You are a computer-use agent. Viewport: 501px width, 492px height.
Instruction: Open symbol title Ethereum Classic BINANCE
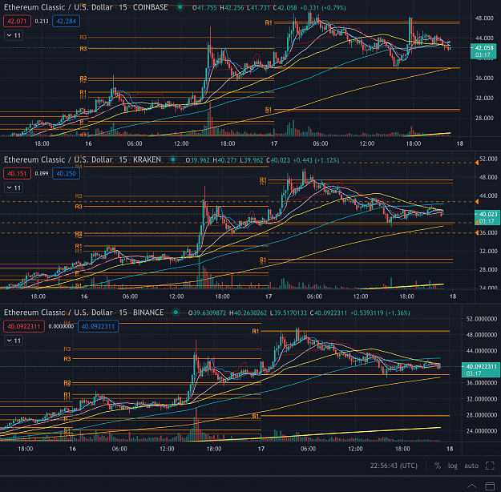(83, 313)
